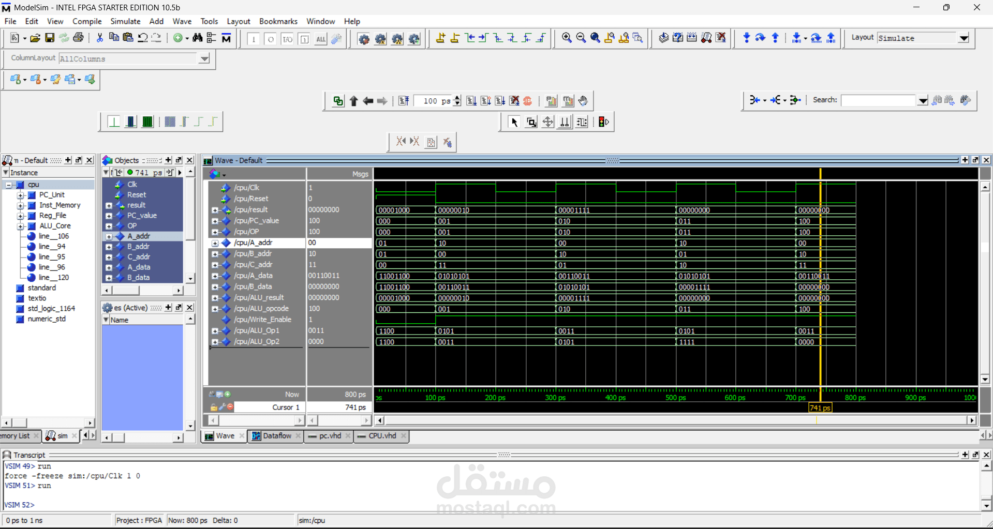Switch to the pc.vhd tab
This screenshot has width=993, height=529.
click(x=330, y=436)
